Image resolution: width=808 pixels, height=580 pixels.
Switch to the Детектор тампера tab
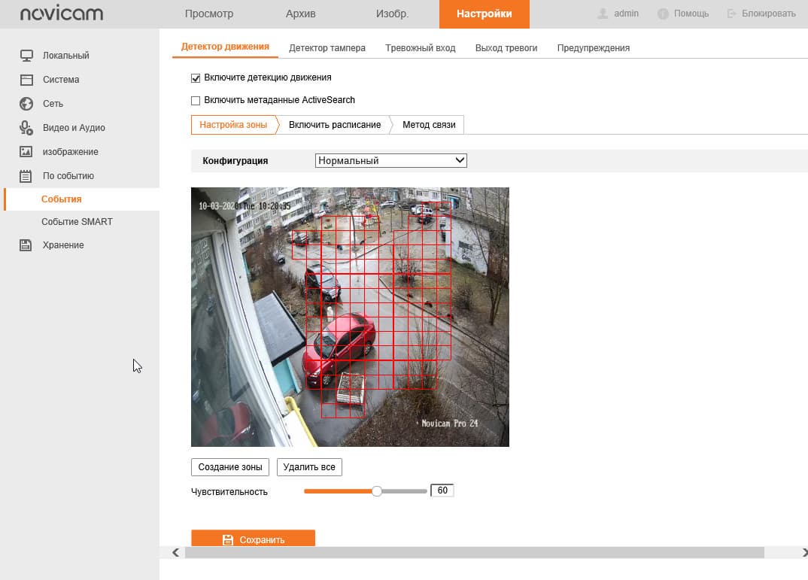[327, 48]
